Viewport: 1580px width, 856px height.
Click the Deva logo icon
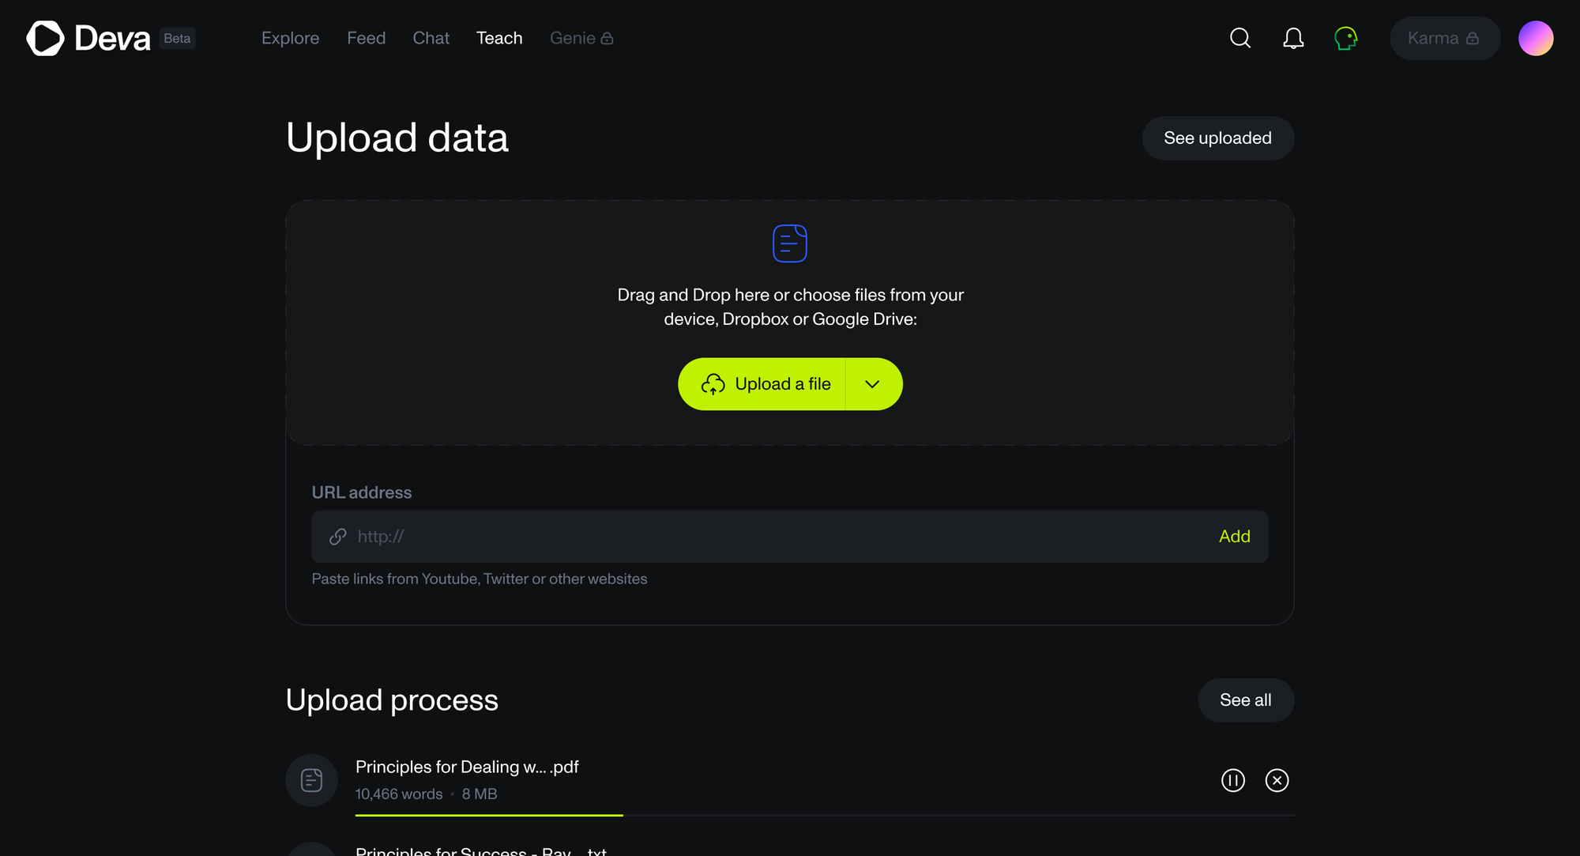point(45,38)
